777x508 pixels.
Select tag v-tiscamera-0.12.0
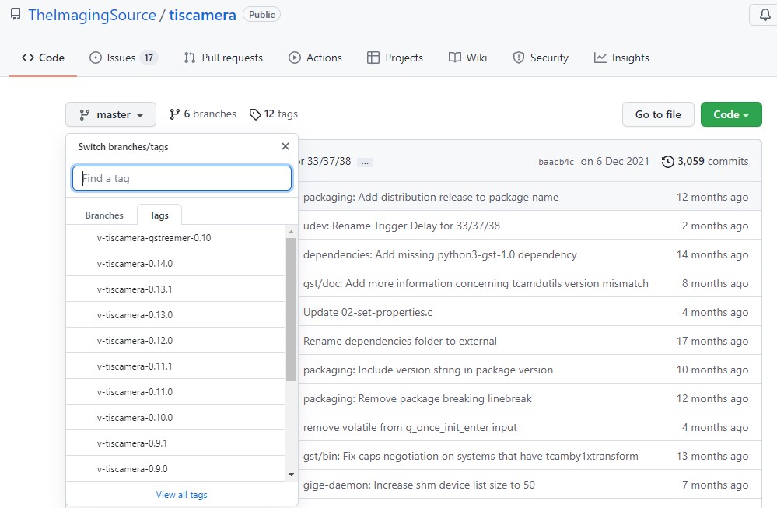pos(176,341)
